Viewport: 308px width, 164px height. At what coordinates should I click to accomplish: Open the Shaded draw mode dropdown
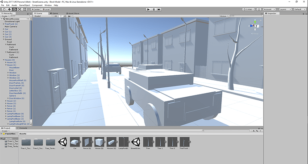[43, 16]
